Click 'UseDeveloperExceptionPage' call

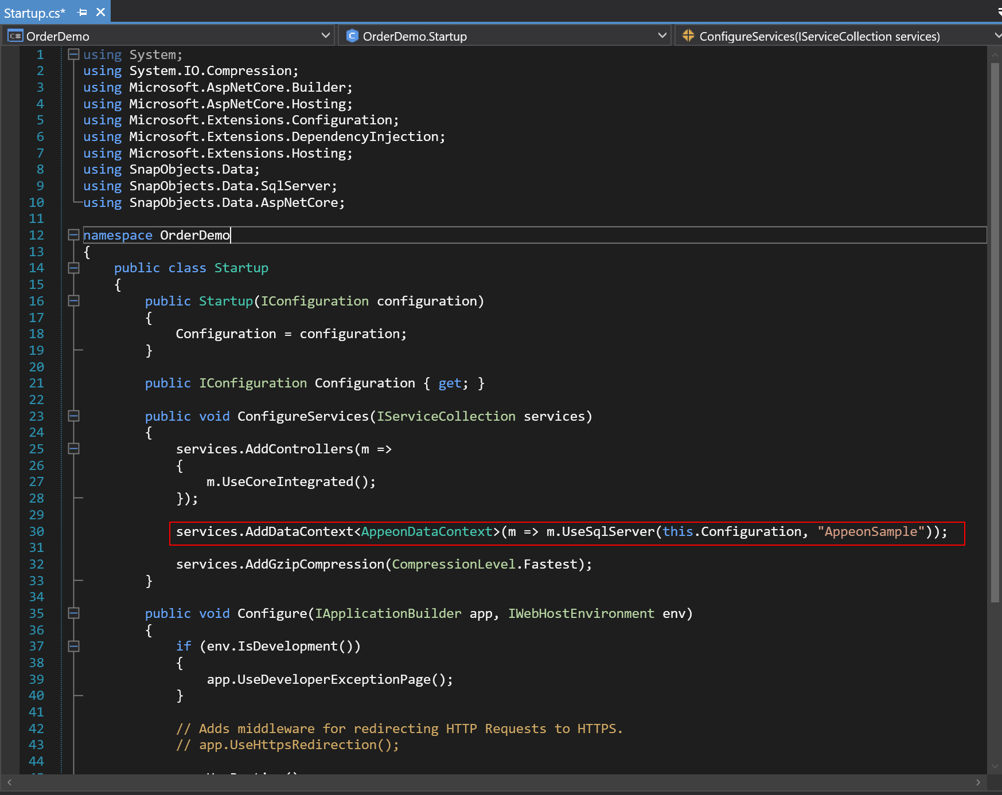pyautogui.click(x=334, y=680)
